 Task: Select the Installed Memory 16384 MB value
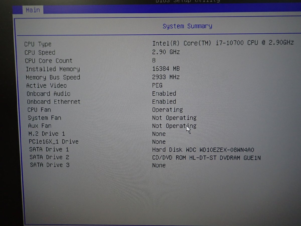[166, 69]
